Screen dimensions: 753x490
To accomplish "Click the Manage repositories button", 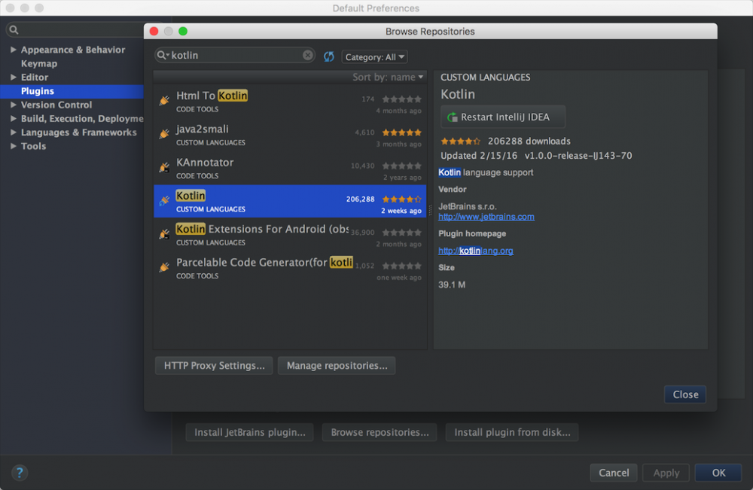I will 337,366.
